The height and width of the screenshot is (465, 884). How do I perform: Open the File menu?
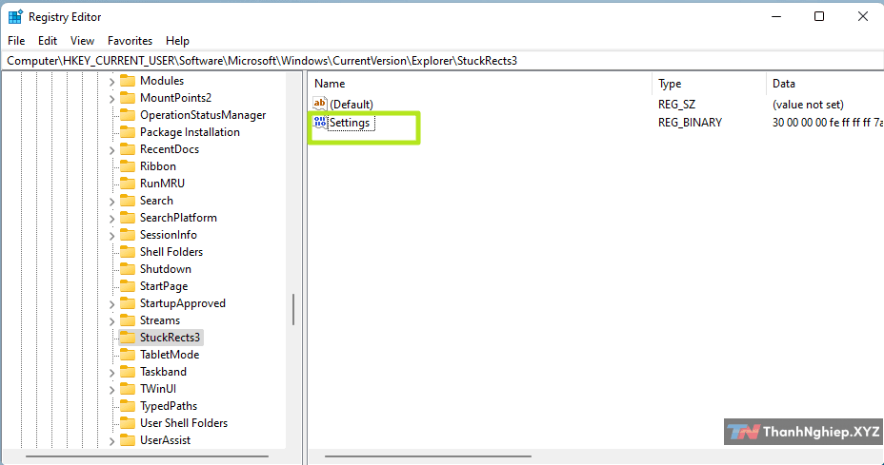[x=16, y=41]
